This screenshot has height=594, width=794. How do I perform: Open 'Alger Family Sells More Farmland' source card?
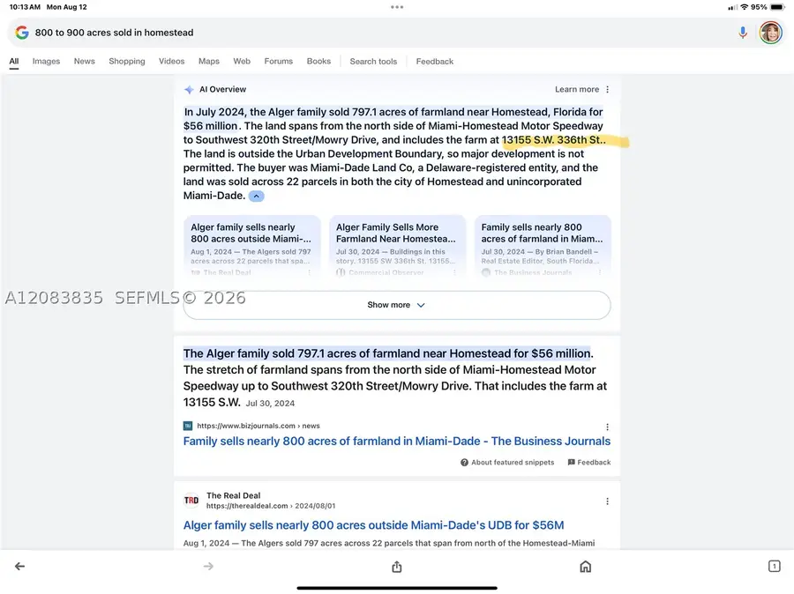pyautogui.click(x=397, y=247)
